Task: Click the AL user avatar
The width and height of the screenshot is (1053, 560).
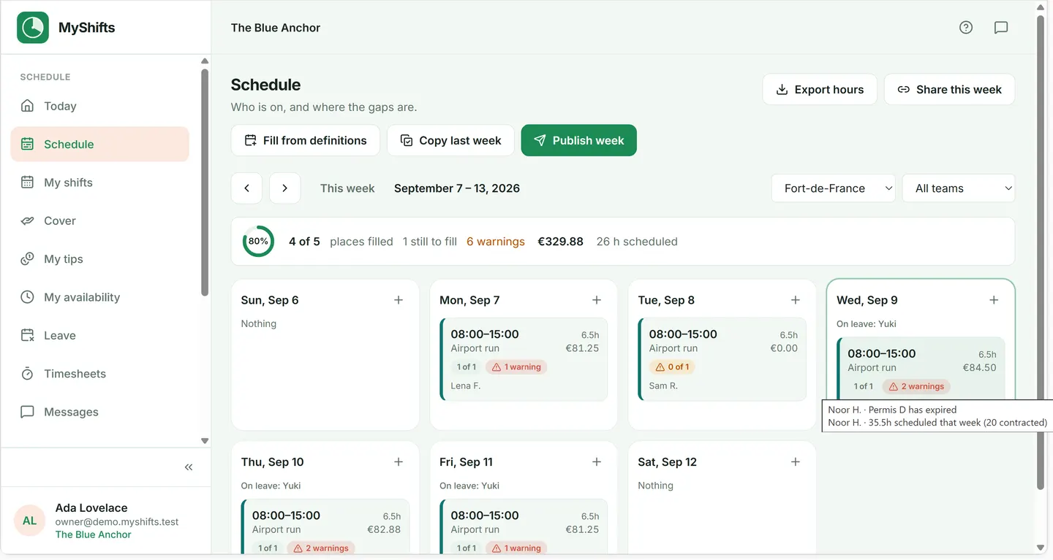Action: click(30, 521)
